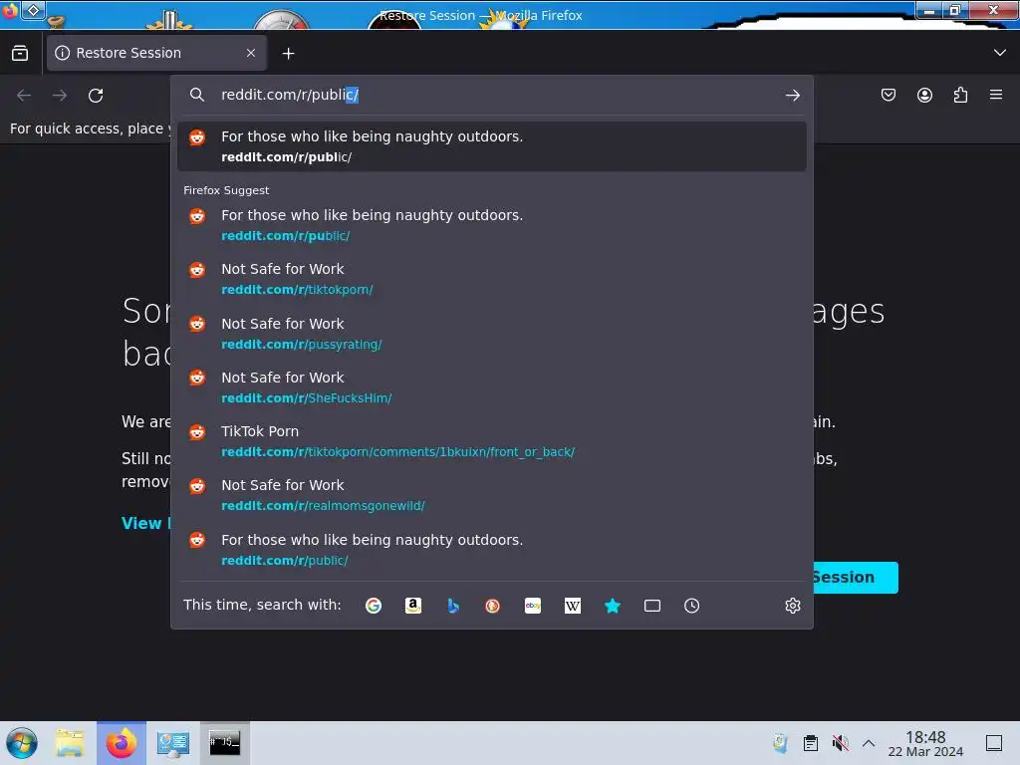Unmute via the tray volume icon
This screenshot has width=1020, height=765.
840,743
